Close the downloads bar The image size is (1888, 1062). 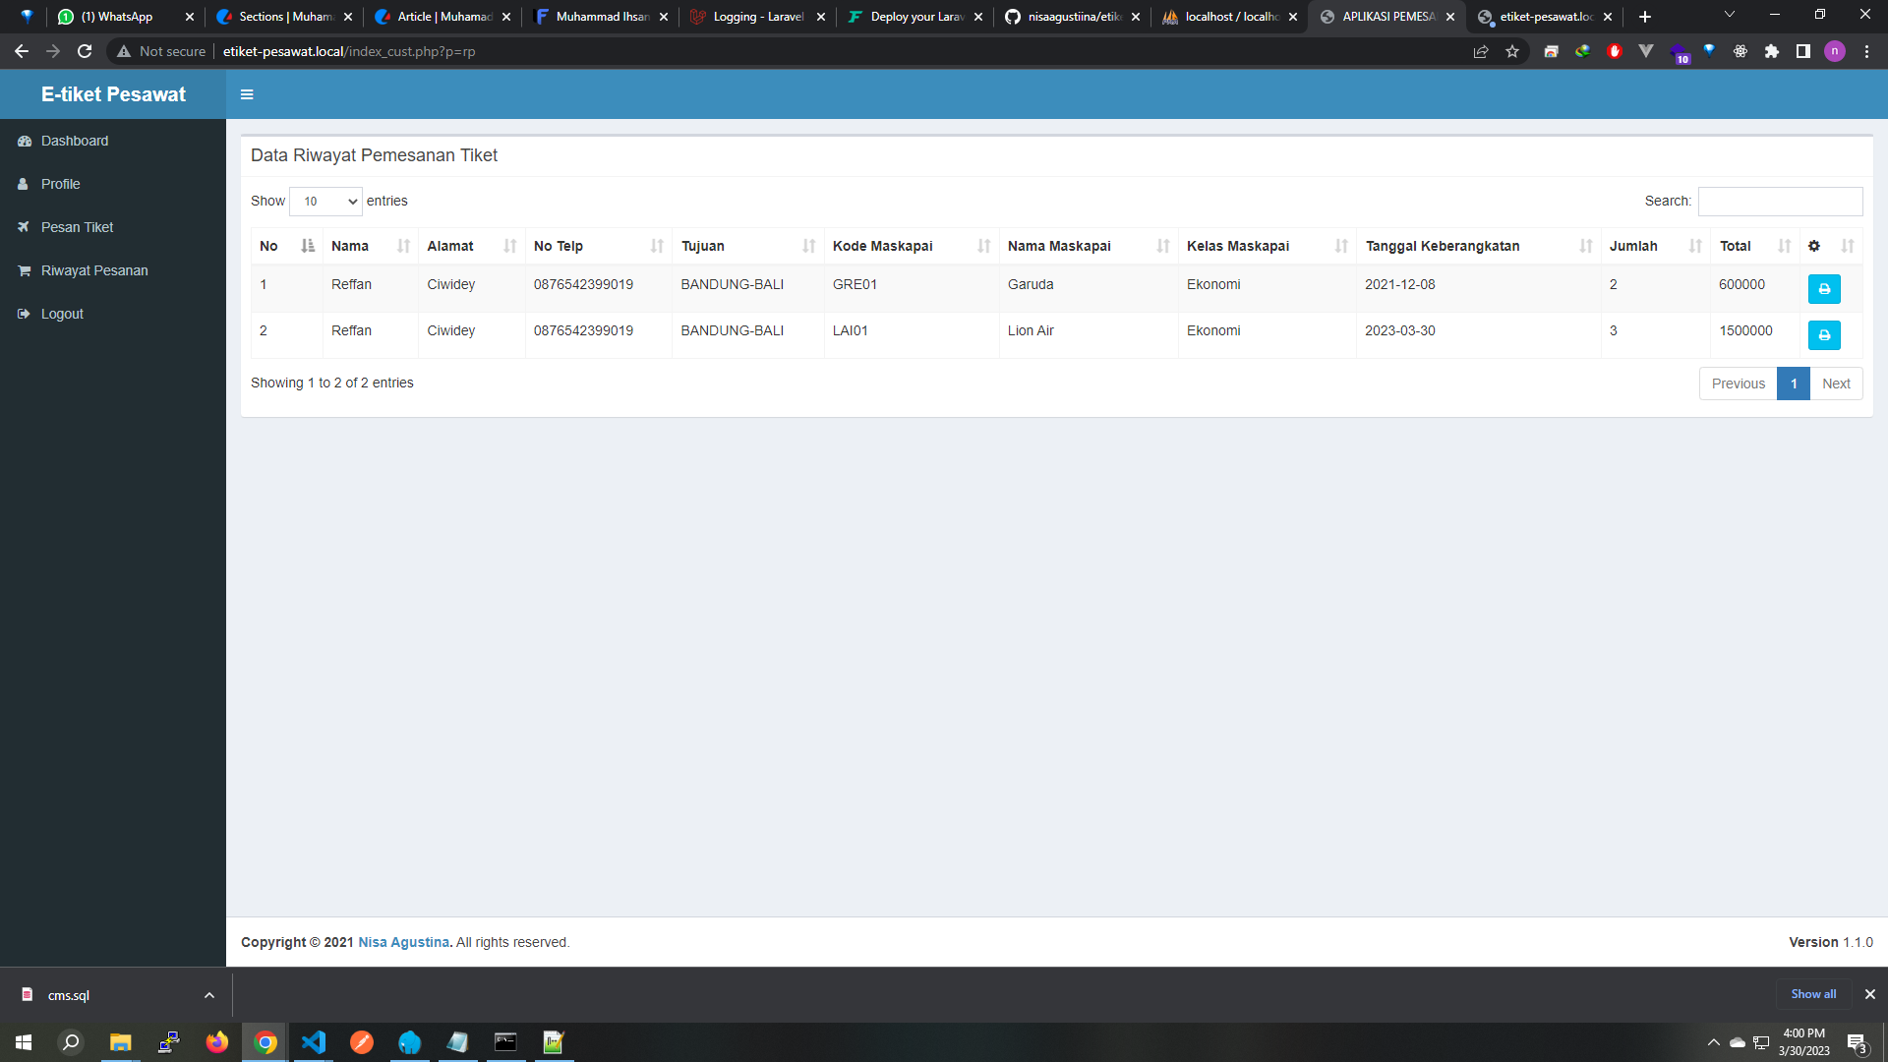coord(1870,994)
